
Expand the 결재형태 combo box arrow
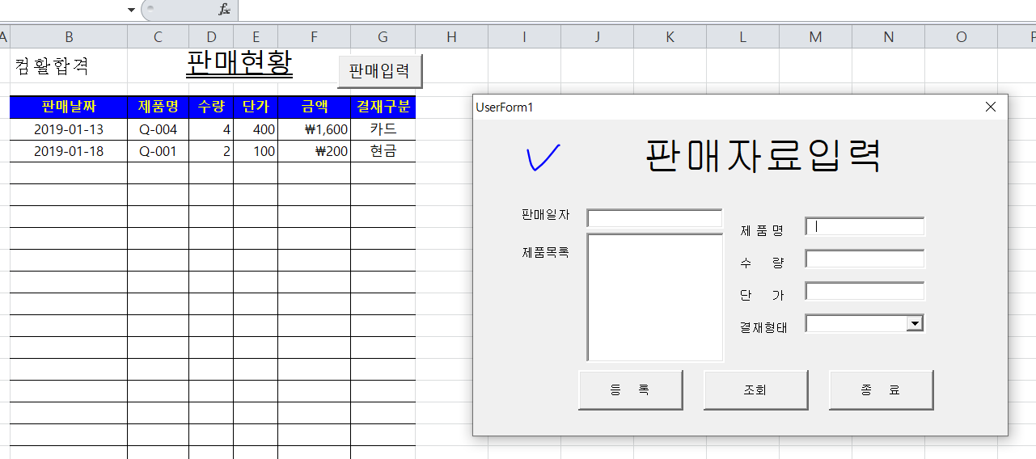[x=915, y=323]
